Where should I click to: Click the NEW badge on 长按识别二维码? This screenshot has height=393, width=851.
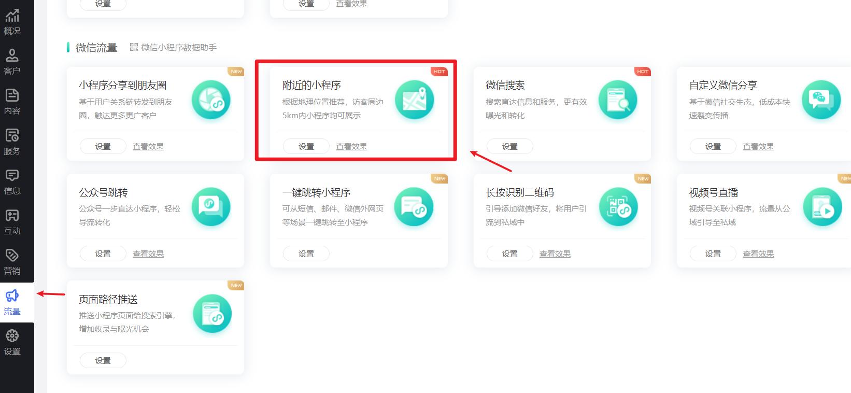point(643,178)
